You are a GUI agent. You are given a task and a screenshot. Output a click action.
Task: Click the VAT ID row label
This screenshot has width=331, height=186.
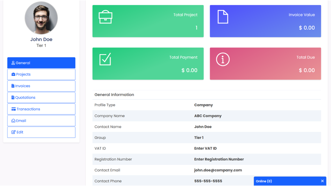(100, 149)
